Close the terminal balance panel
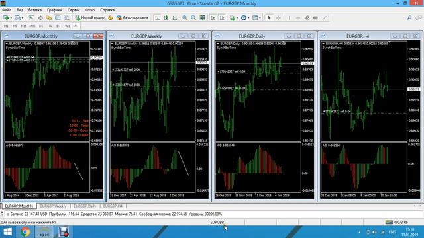Screen dimensions: 424x238 click(x=2, y=212)
